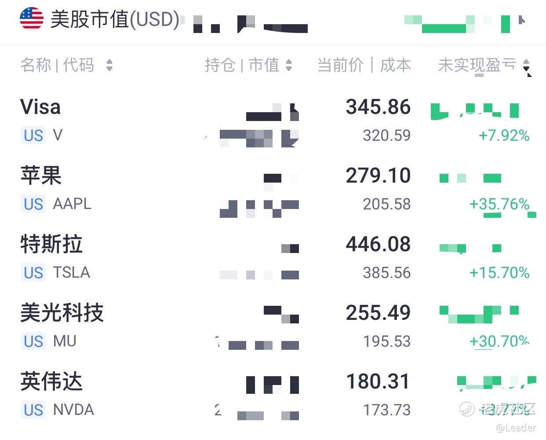Image resolution: width=546 pixels, height=440 pixels.
Task: Click the US badge beside NVDA
Action: tap(33, 410)
